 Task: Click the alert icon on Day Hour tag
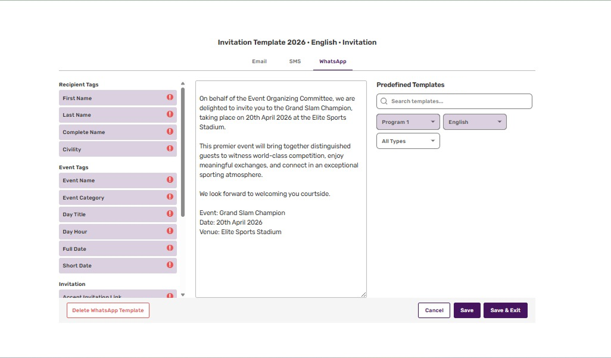point(170,231)
